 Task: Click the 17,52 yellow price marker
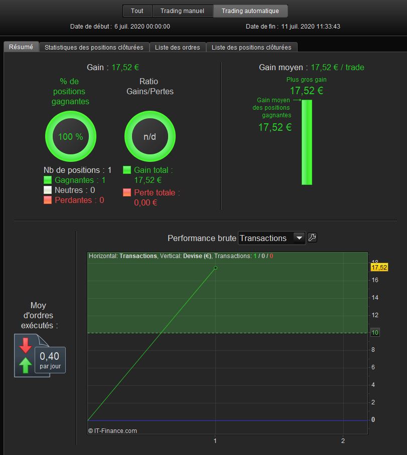(x=379, y=267)
